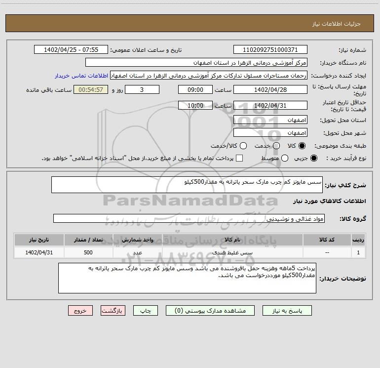
Task: Click the quantity cell 500 in the table
Action: [x=88, y=252]
